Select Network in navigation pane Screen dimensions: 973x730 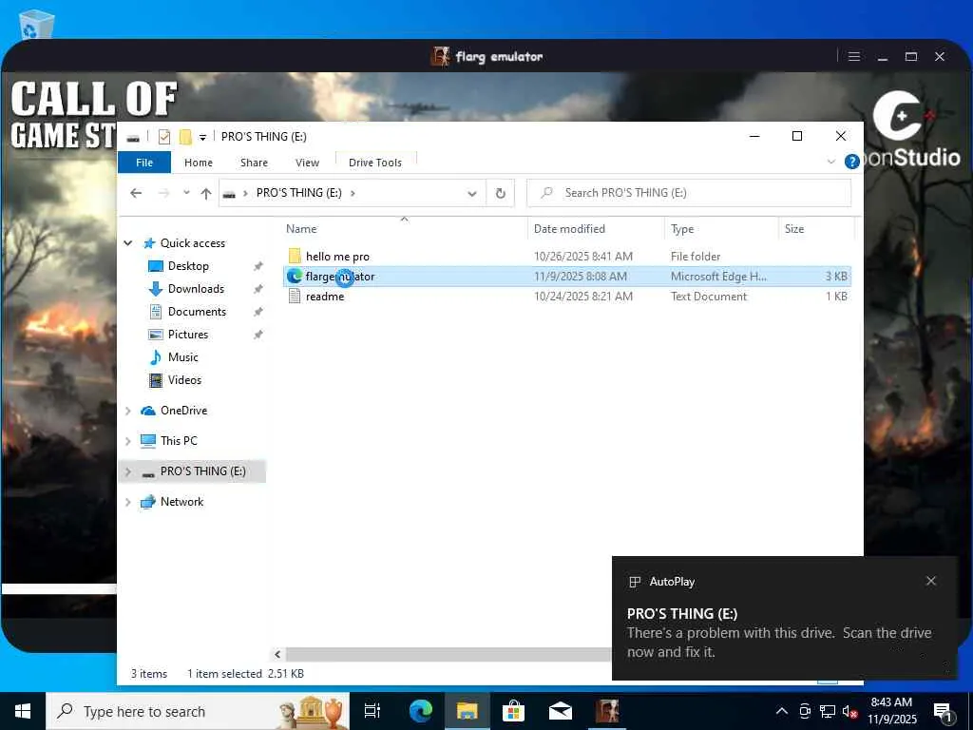[x=181, y=502]
